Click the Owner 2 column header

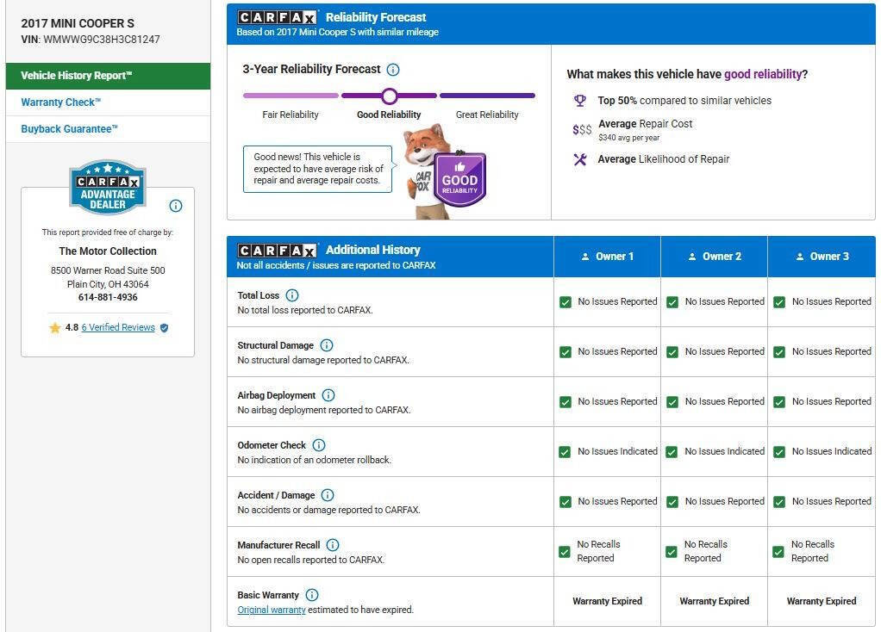tap(714, 257)
